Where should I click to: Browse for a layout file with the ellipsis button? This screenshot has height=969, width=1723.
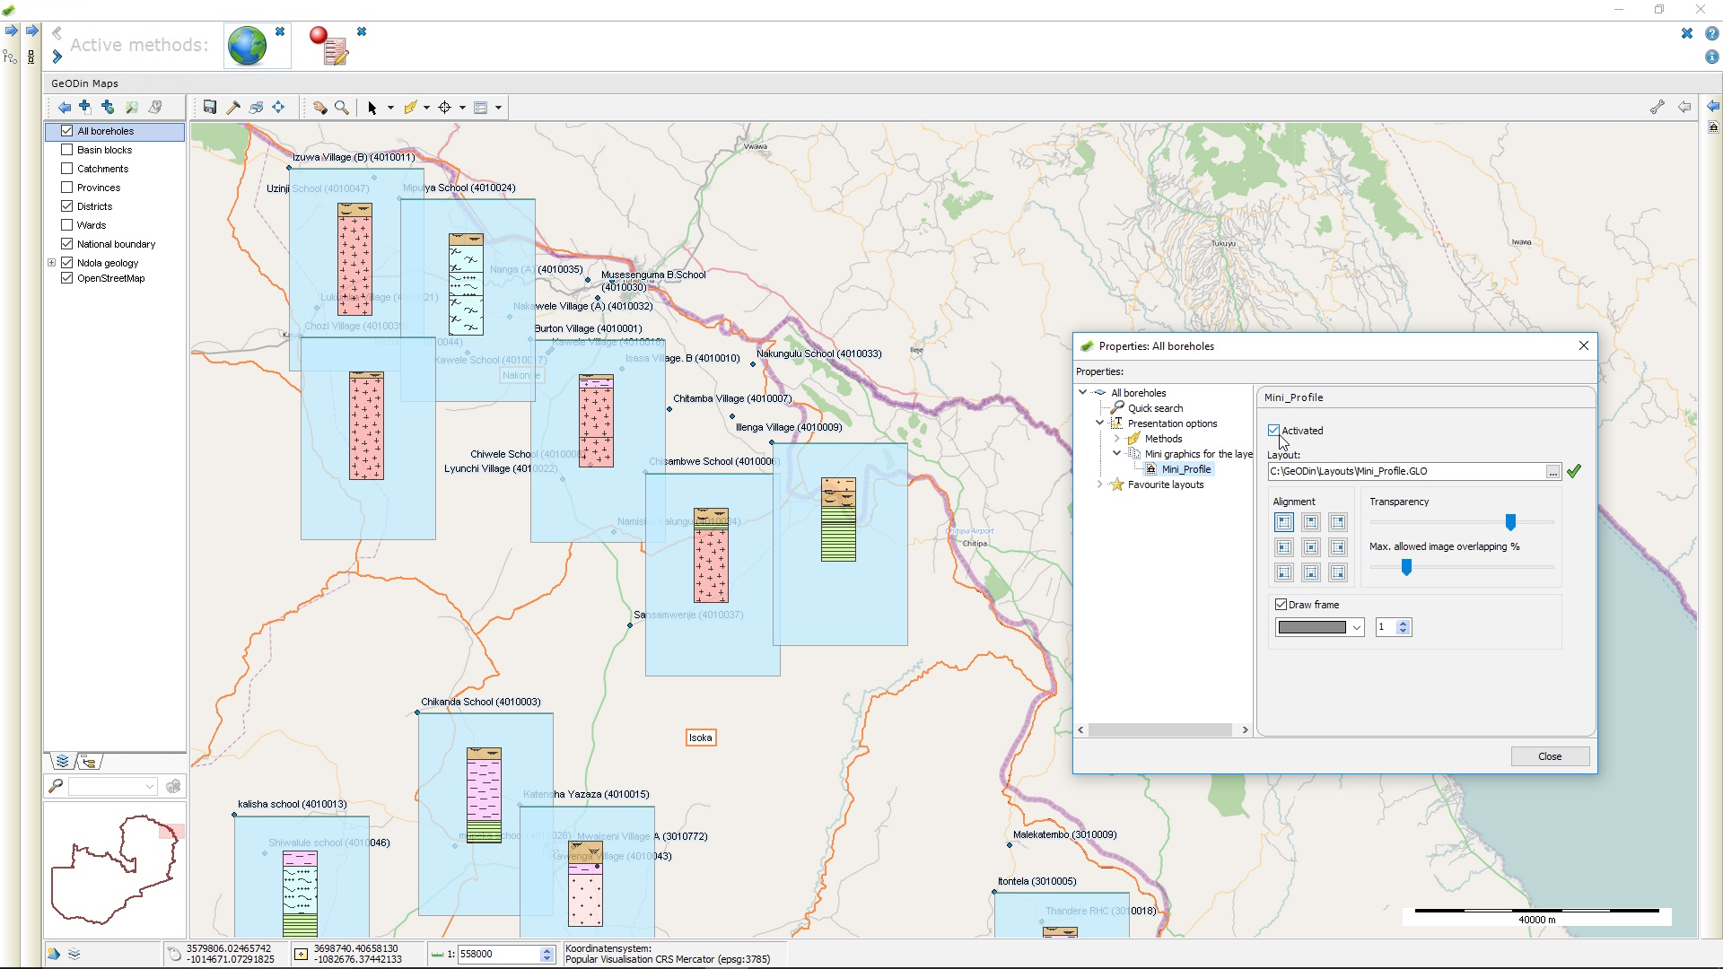click(1552, 471)
